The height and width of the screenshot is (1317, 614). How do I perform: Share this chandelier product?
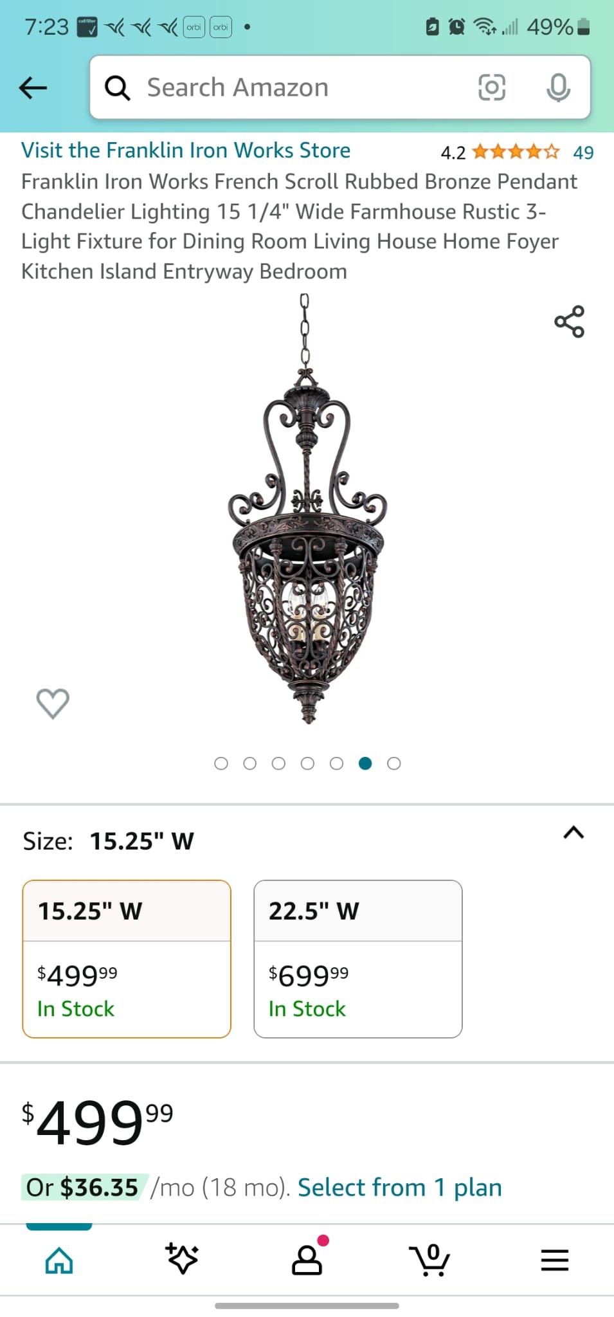click(x=569, y=322)
